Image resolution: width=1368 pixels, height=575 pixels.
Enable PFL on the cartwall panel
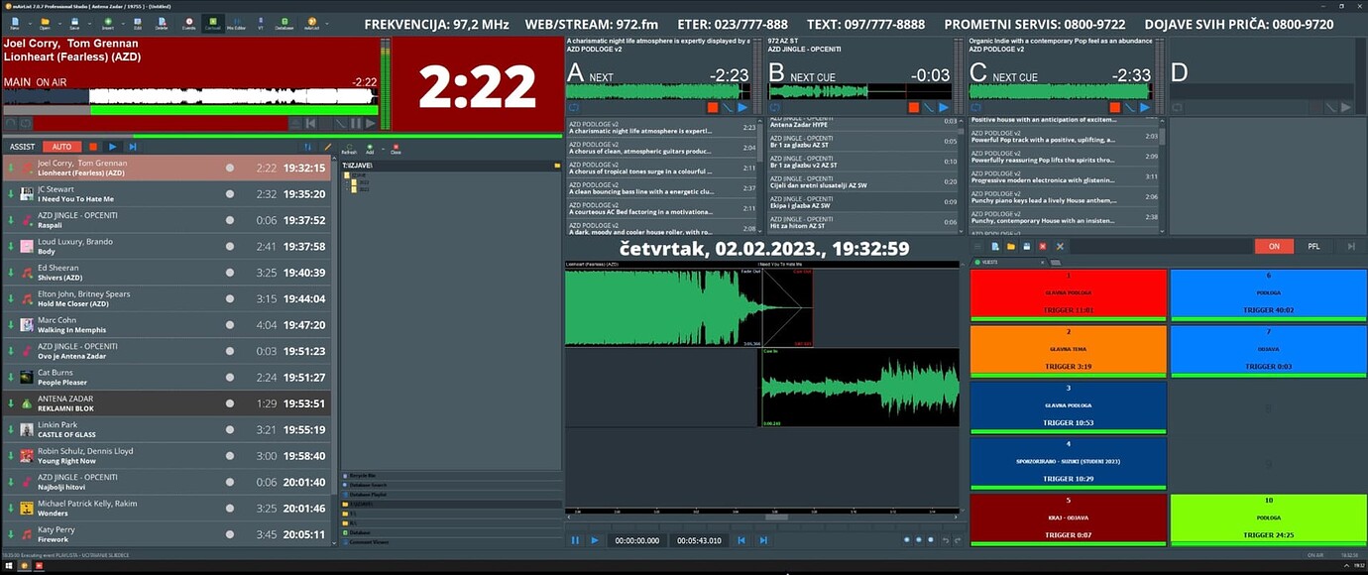1313,246
